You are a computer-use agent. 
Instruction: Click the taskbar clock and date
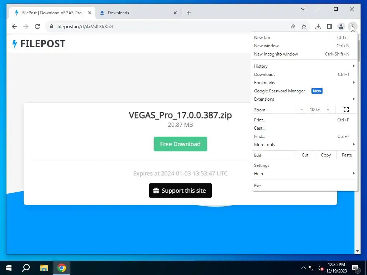[336, 268]
